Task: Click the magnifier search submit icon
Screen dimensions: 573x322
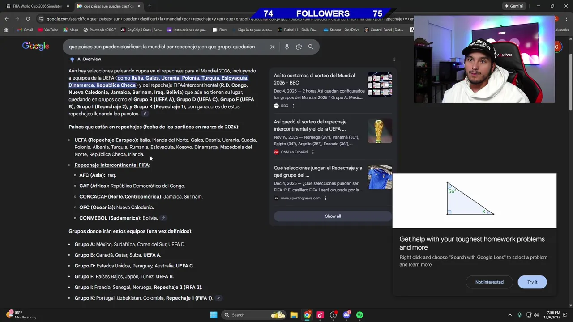Action: (x=311, y=47)
